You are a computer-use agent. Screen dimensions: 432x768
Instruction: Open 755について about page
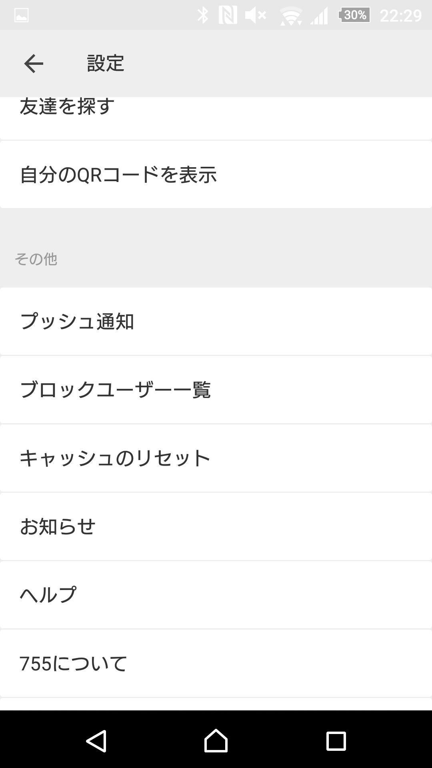coord(216,663)
